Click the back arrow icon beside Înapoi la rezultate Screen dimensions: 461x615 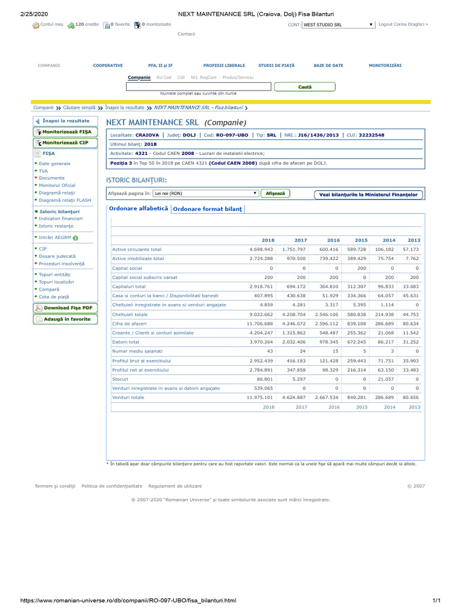38,121
